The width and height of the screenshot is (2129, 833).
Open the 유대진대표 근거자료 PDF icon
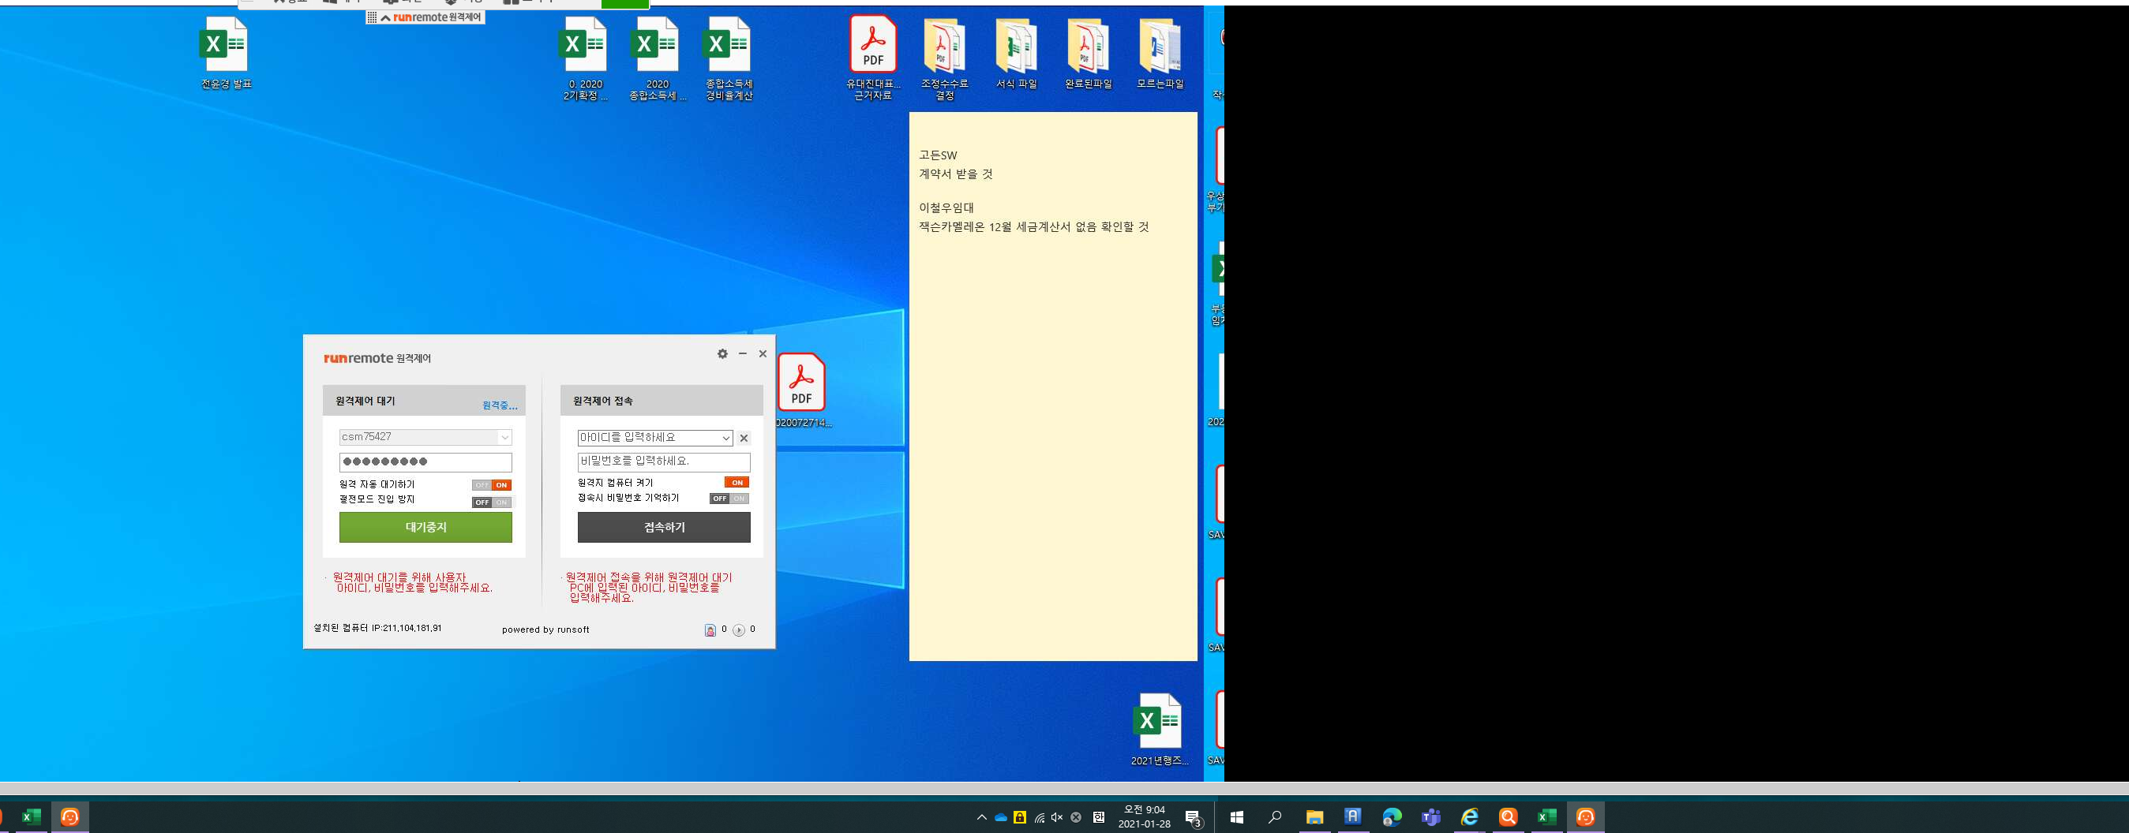coord(873,58)
